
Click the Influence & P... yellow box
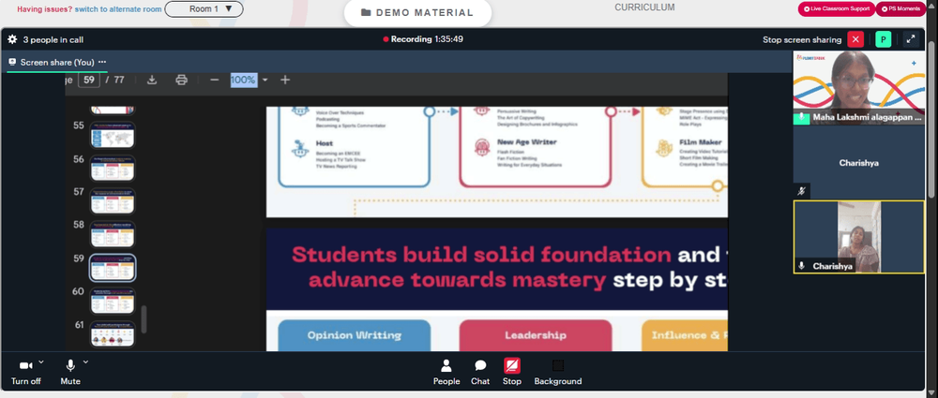[685, 335]
